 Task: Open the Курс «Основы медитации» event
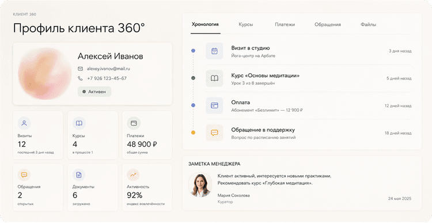click(x=309, y=78)
